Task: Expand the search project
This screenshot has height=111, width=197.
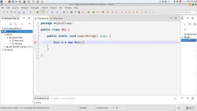Action: point(2,50)
